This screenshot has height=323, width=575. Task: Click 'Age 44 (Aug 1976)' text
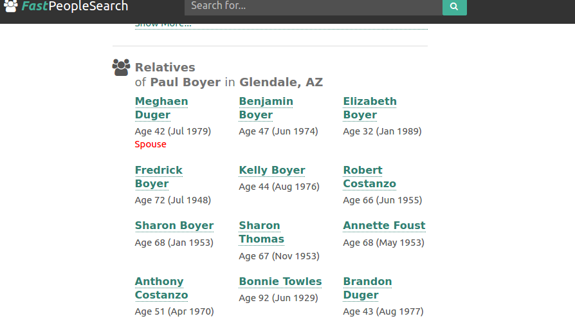point(279,187)
